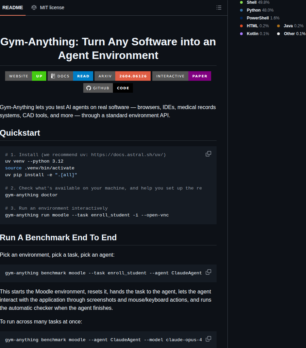Click the green Shell language color dot

tap(241, 2)
